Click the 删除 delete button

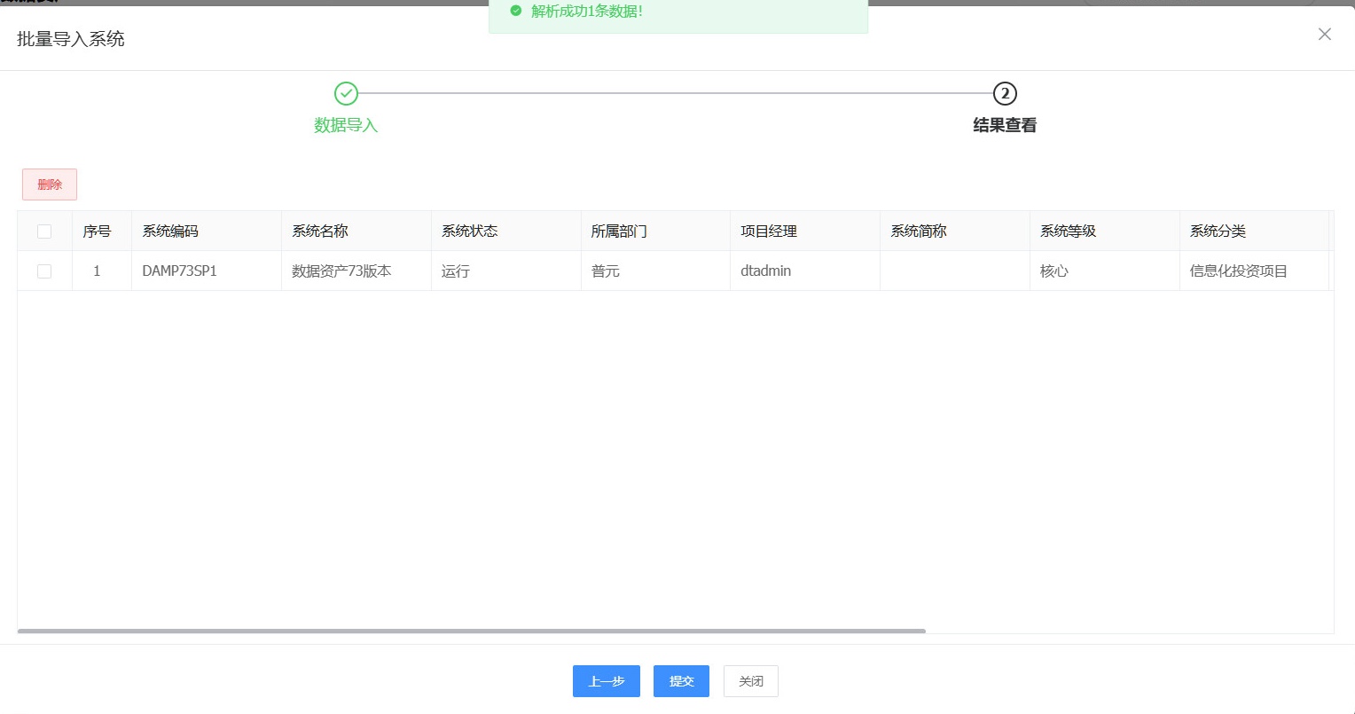(x=49, y=184)
